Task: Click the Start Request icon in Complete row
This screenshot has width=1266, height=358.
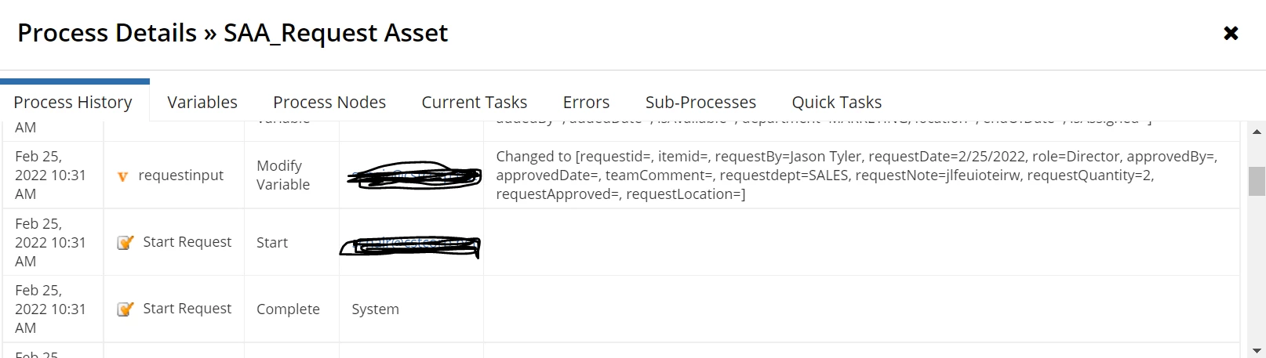Action: (x=125, y=309)
